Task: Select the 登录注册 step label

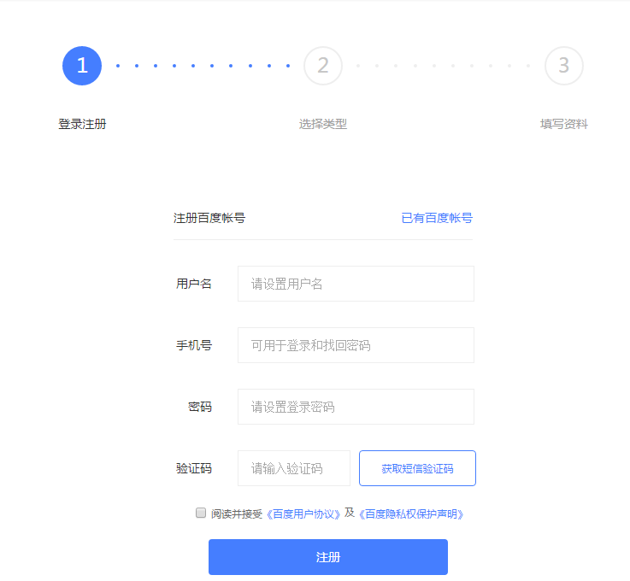Action: coord(82,124)
